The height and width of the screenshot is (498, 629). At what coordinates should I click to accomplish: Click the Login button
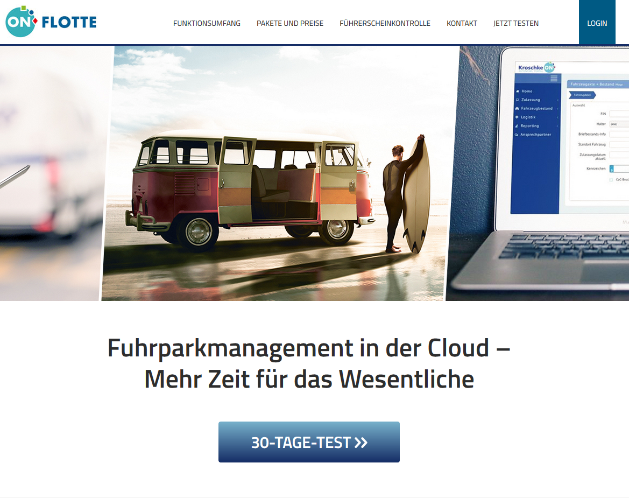click(597, 22)
